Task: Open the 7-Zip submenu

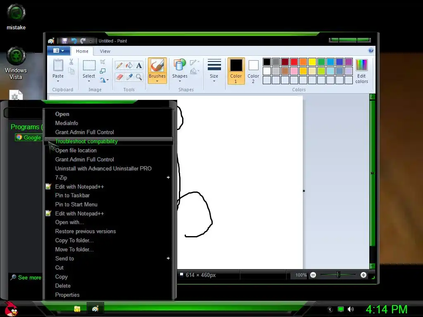Action: point(108,177)
